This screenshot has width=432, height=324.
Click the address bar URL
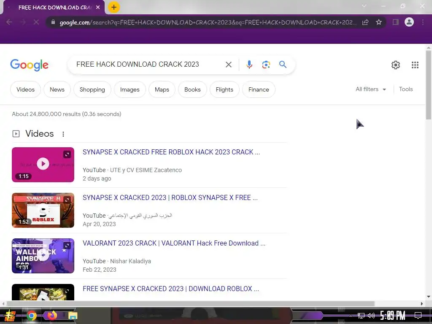[208, 22]
